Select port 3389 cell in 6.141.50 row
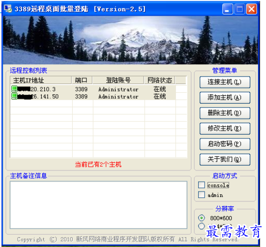 tap(81, 97)
